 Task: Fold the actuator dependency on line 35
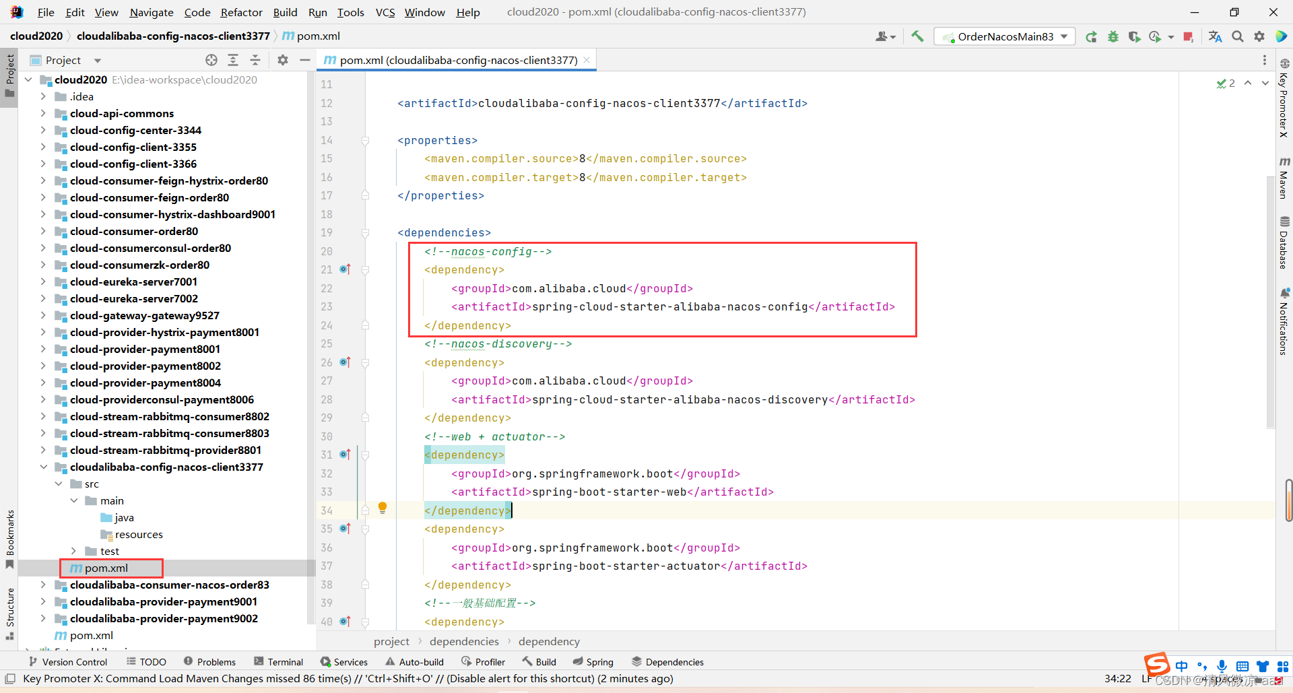[365, 529]
